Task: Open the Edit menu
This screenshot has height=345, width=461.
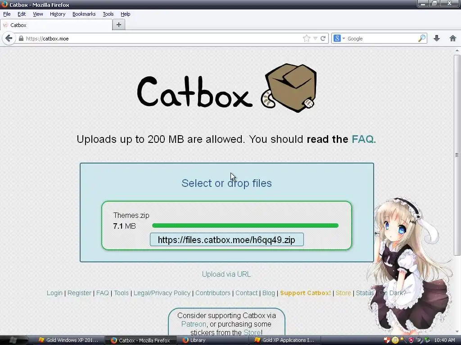Action: click(x=22, y=14)
